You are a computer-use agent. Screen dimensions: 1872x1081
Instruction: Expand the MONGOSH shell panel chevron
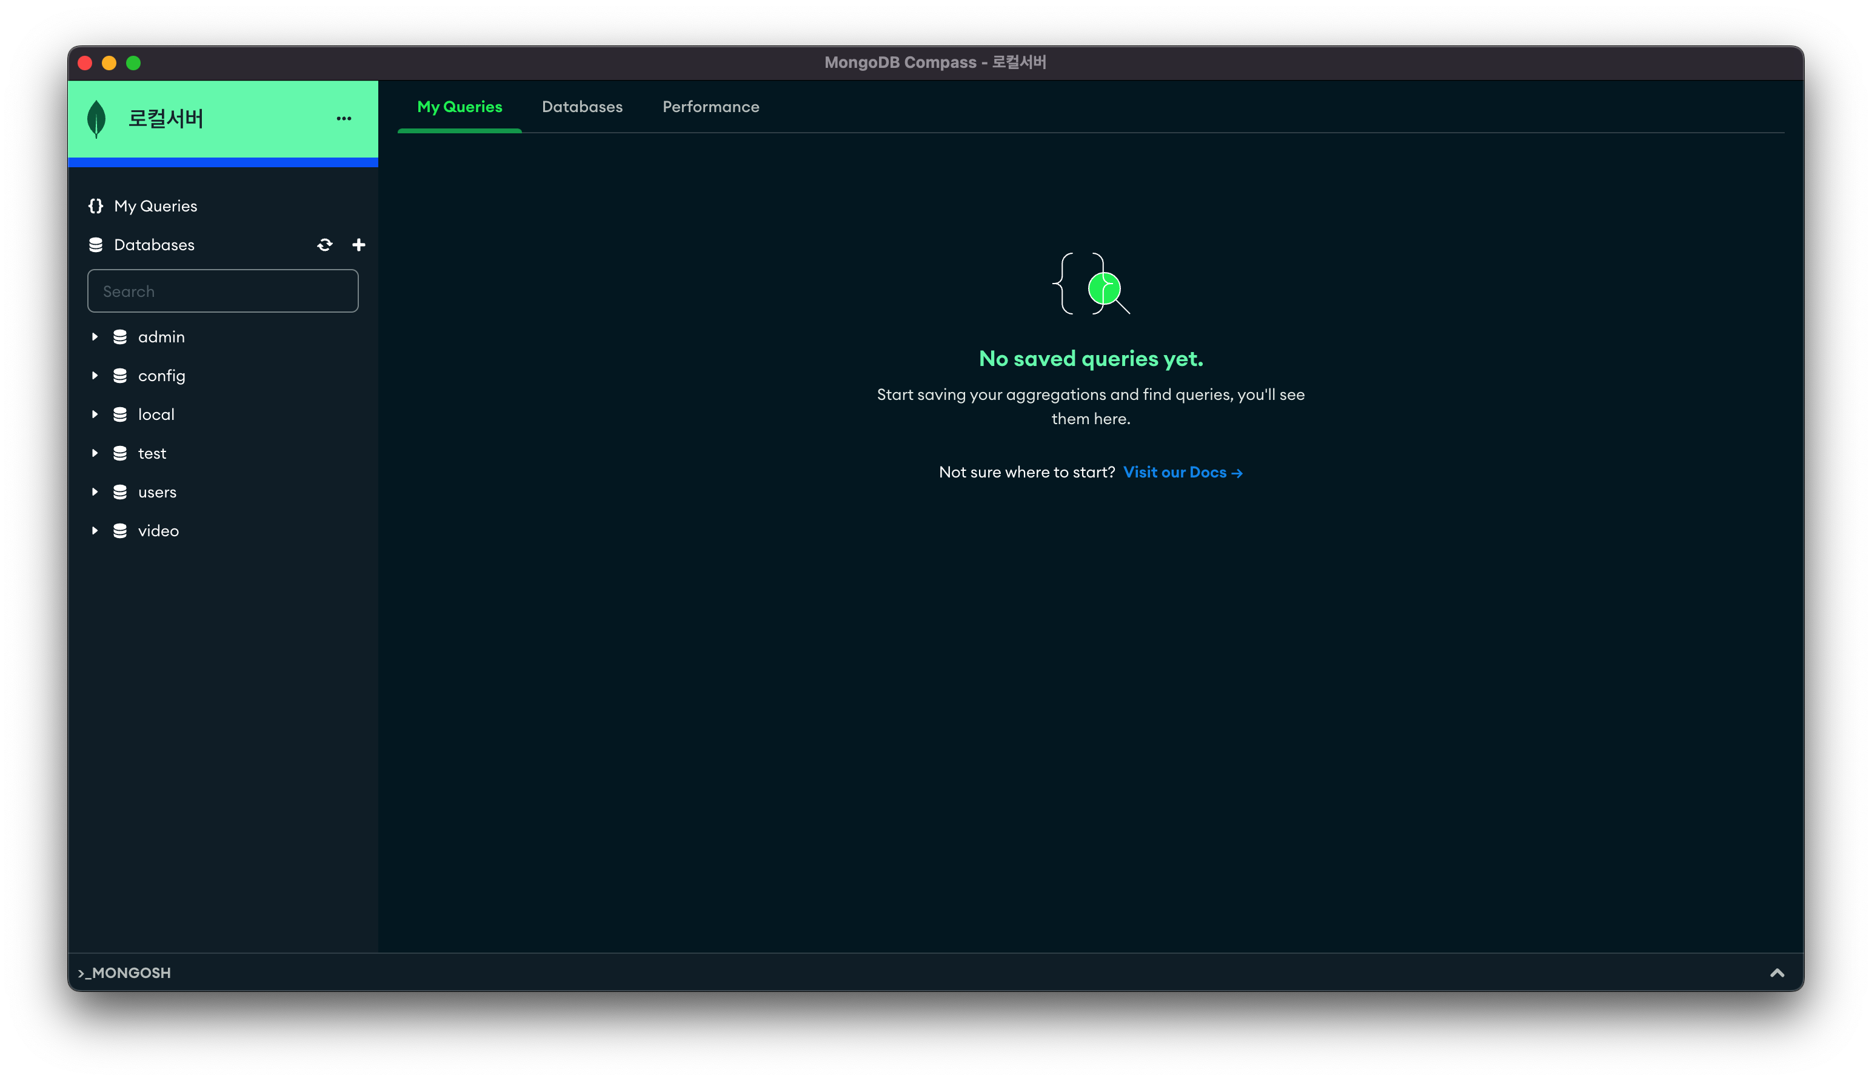[1777, 973]
